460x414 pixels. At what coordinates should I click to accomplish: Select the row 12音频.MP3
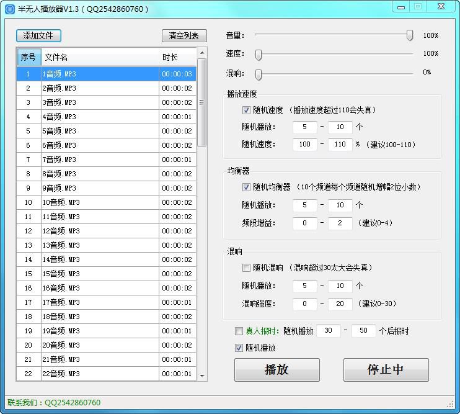106,231
